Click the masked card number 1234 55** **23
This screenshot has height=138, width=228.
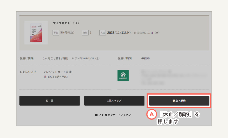[x=57, y=77]
